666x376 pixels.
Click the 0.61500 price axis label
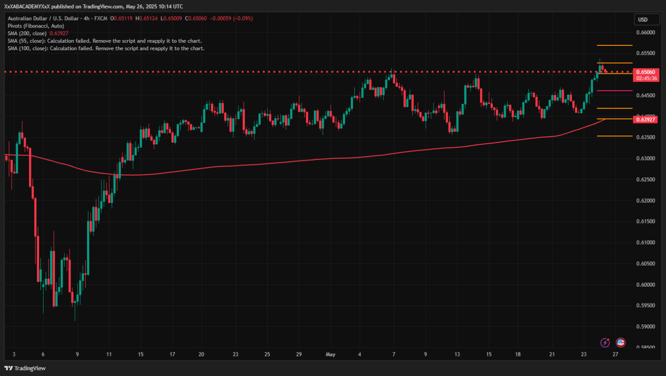point(646,221)
